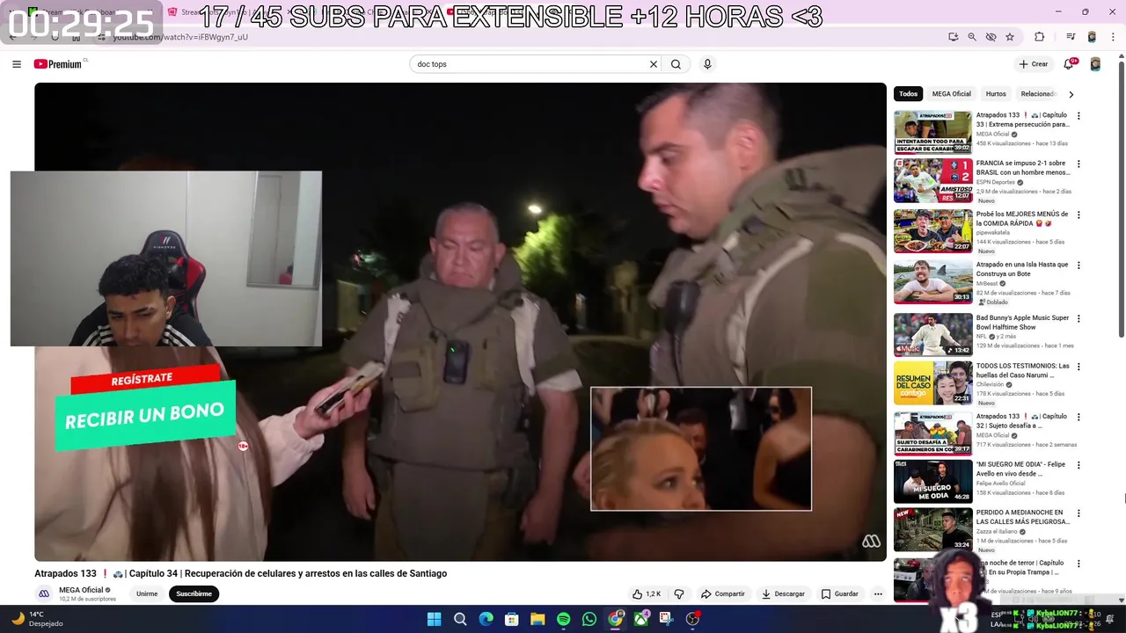Viewport: 1126px width, 633px height.
Task: Select the Relacionados filter chip
Action: (x=1037, y=94)
